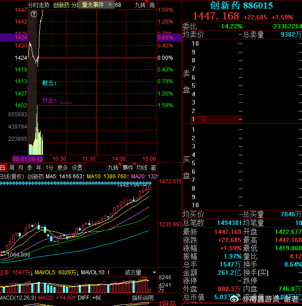Toggle 九转 on the daily chart
302x306 pixels.
coord(113,167)
